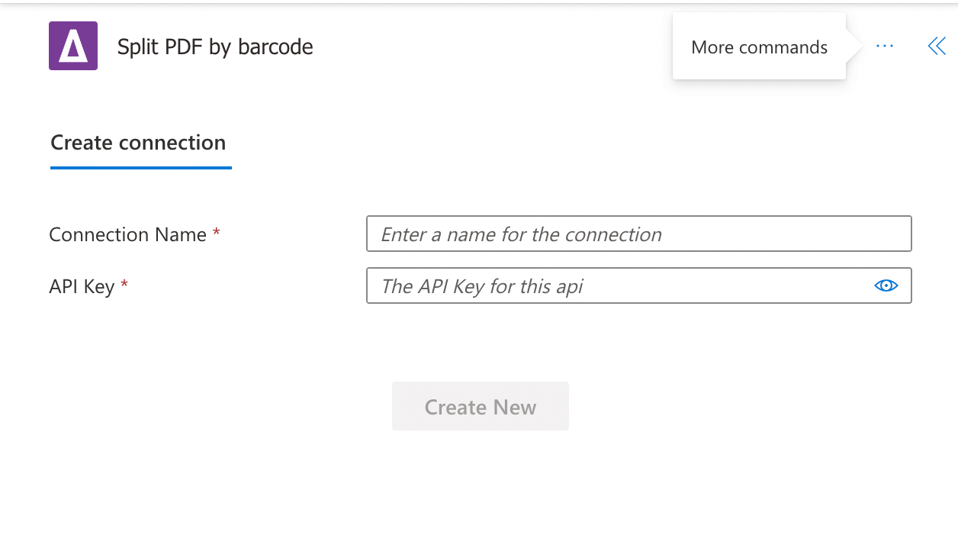Click the white A letter inside the logo
Viewport: 958px width, 545px height.
tap(73, 47)
